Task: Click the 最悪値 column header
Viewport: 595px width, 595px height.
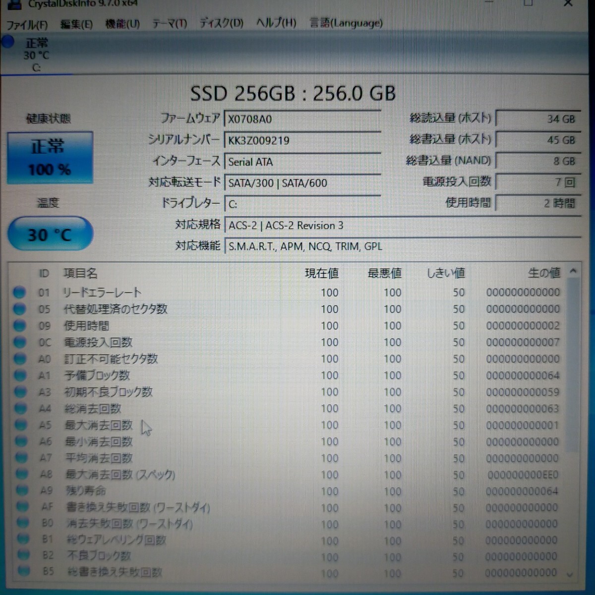Action: click(385, 273)
